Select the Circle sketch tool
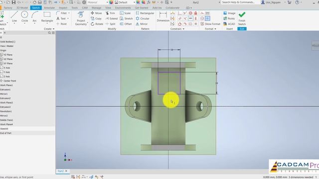The image size is (319, 179). click(x=24, y=17)
